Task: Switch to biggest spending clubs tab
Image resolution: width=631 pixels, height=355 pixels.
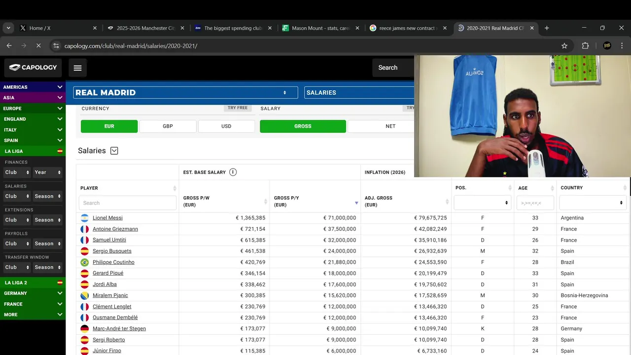Action: [233, 28]
